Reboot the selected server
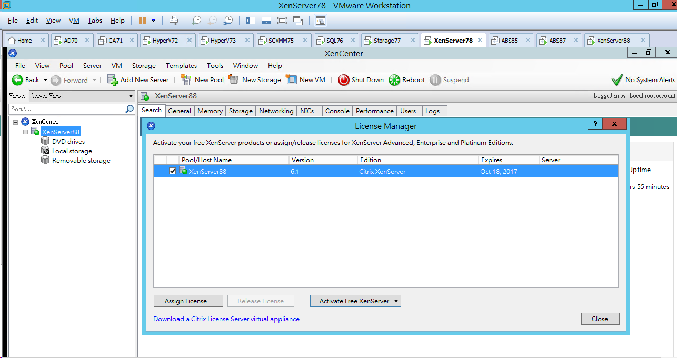This screenshot has width=677, height=358. (406, 80)
